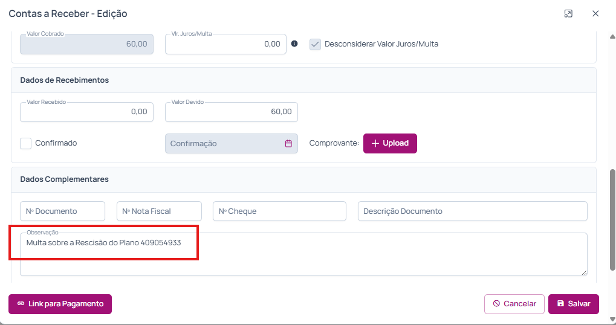Focus the Vlr. Juros/Multa input field
Image resolution: width=616 pixels, height=325 pixels.
coord(225,44)
